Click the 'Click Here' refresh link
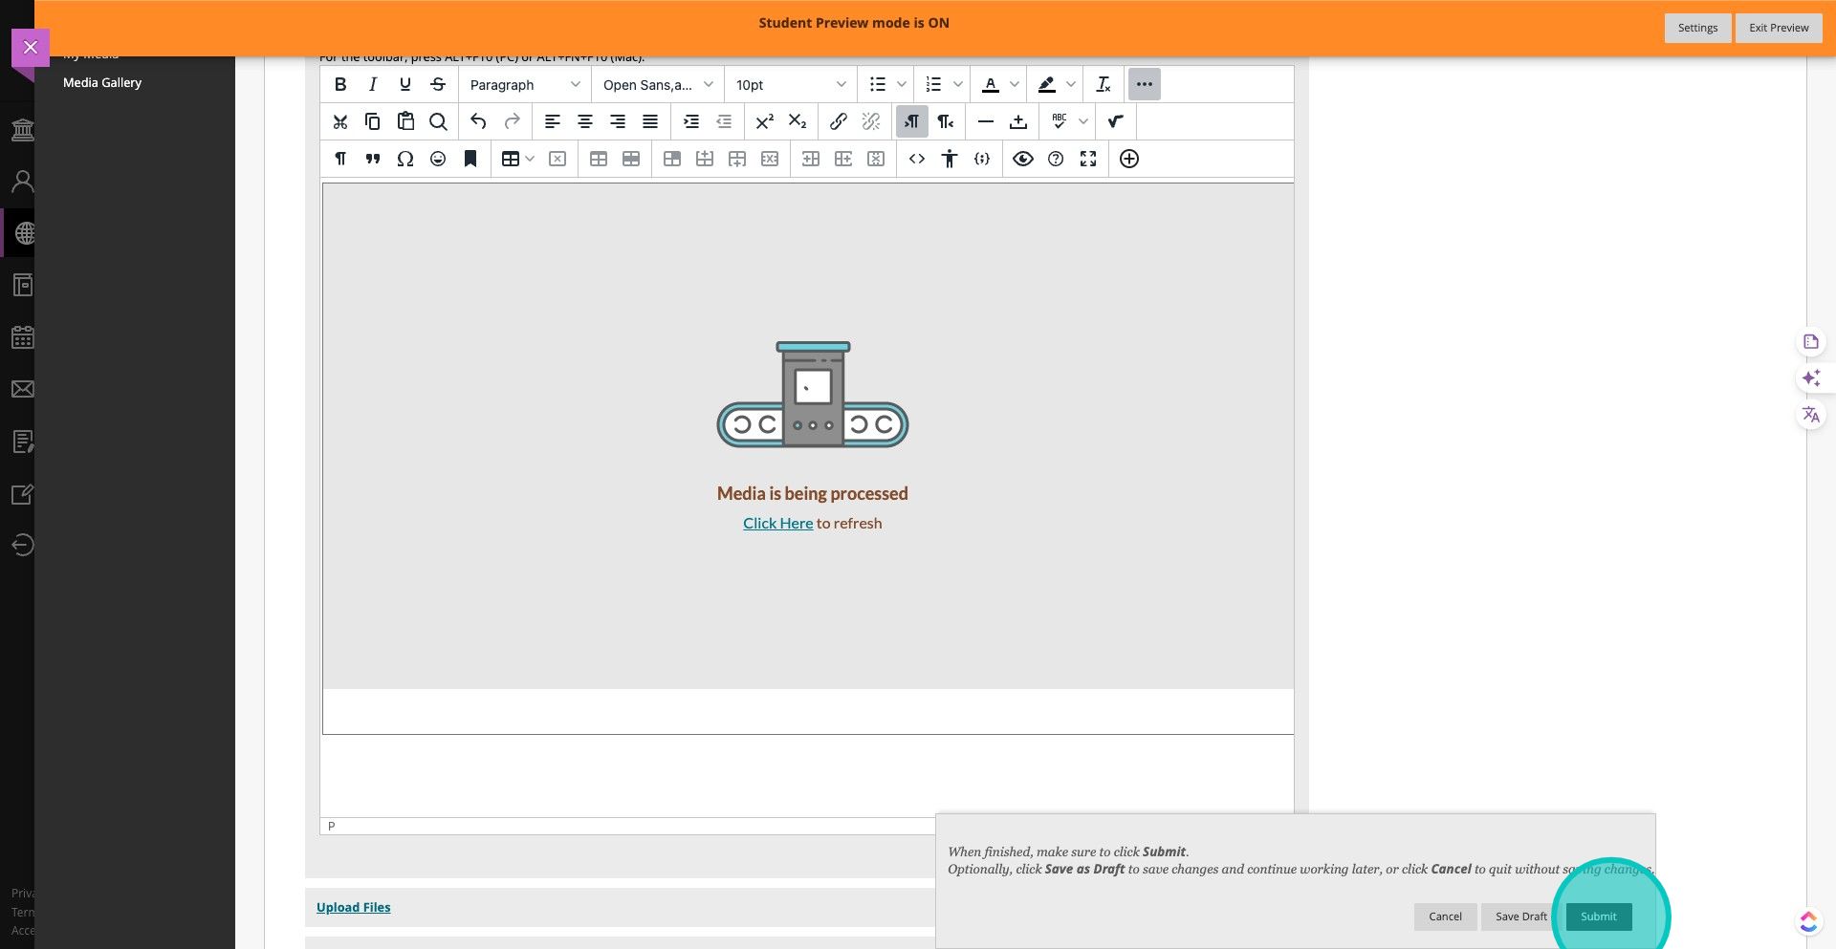The height and width of the screenshot is (949, 1836). pos(777,524)
